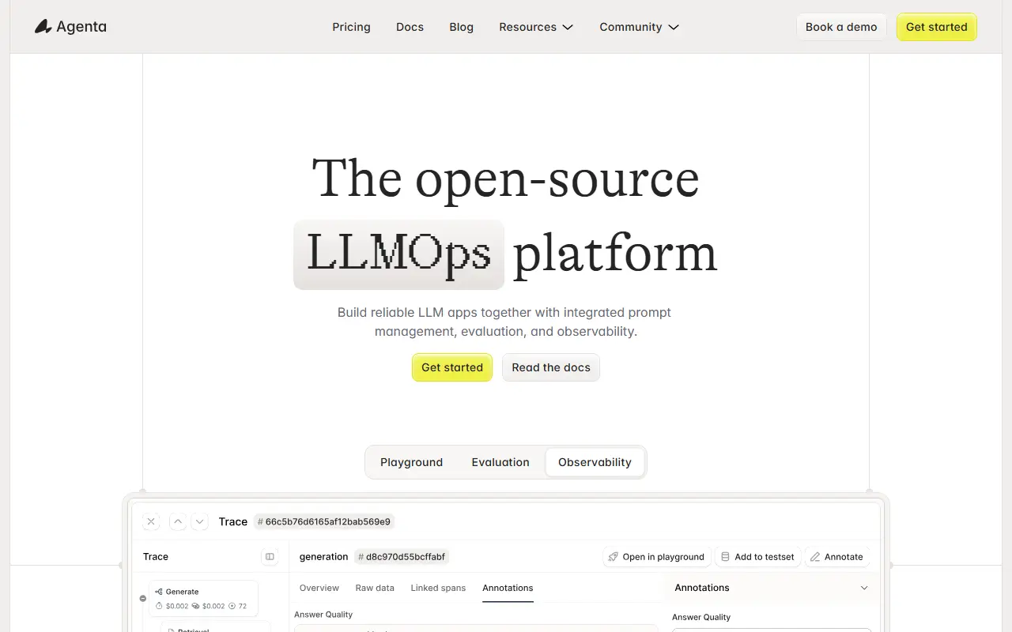Go to next trace with the down arrow
This screenshot has width=1012, height=632.
pos(200,521)
